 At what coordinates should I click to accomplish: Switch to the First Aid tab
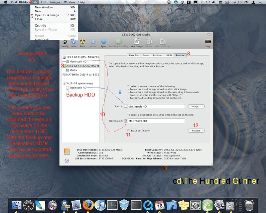(134, 55)
